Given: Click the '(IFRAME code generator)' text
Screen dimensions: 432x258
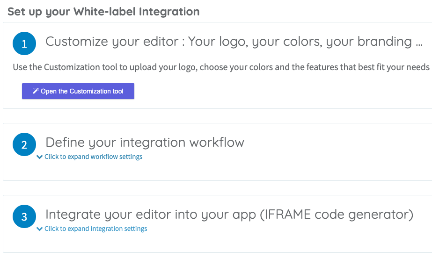Looking at the screenshot, I should [337, 215].
